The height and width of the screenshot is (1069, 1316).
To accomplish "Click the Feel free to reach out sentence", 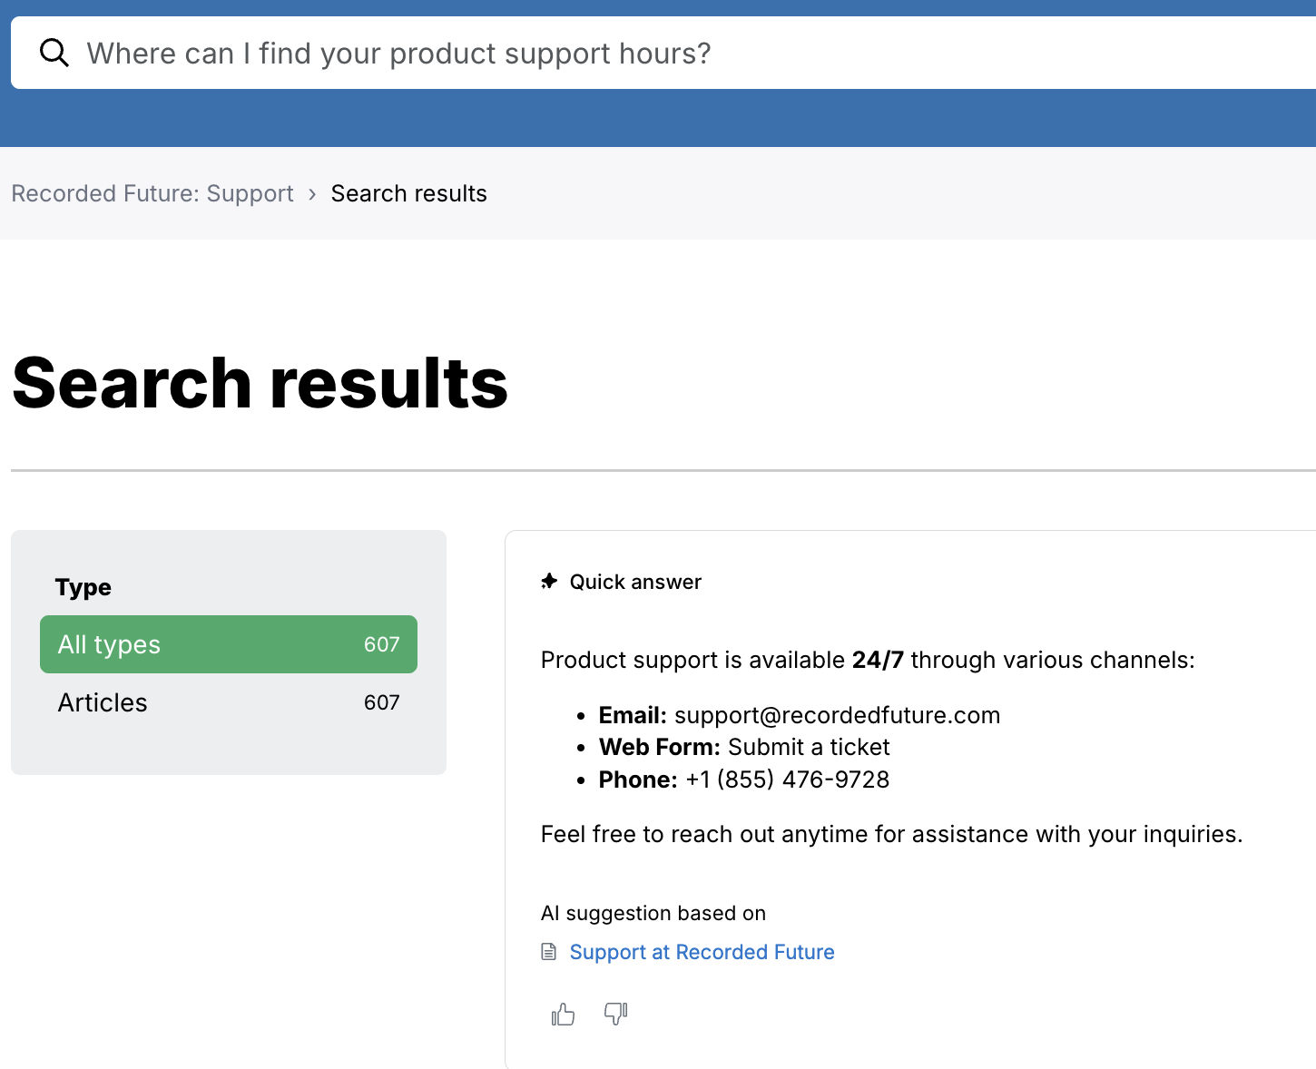I will (x=891, y=834).
